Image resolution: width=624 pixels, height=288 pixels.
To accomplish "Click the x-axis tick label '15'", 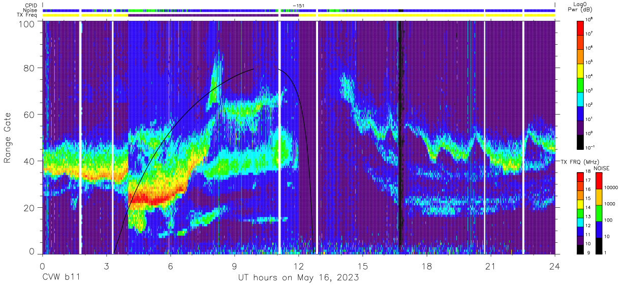I will point(363,266).
